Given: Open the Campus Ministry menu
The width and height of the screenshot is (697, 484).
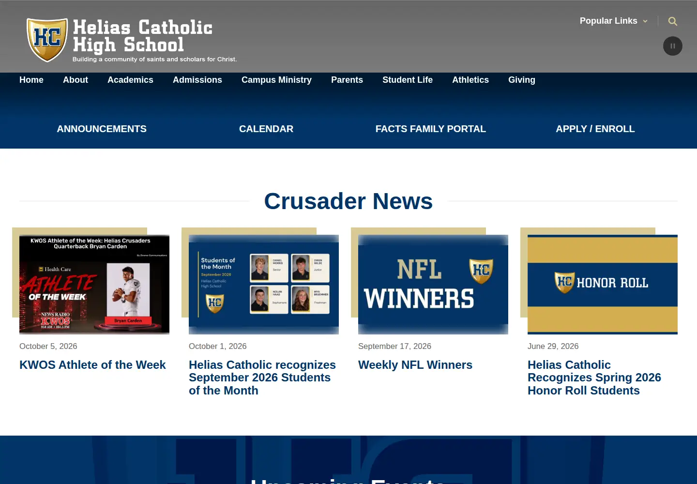Looking at the screenshot, I should (276, 80).
